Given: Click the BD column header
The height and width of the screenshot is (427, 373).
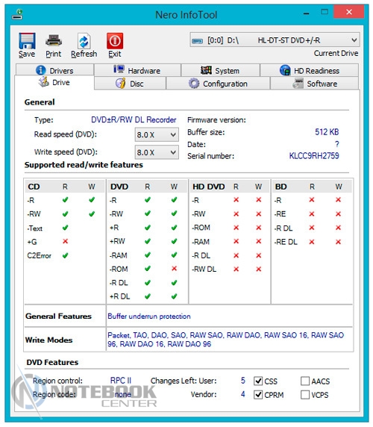Looking at the screenshot, I should (280, 187).
